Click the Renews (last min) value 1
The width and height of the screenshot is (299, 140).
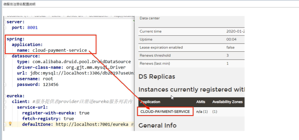pos(227,63)
